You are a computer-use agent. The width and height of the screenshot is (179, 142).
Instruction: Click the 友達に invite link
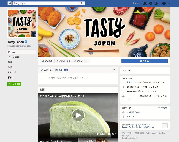pyautogui.click(x=129, y=82)
